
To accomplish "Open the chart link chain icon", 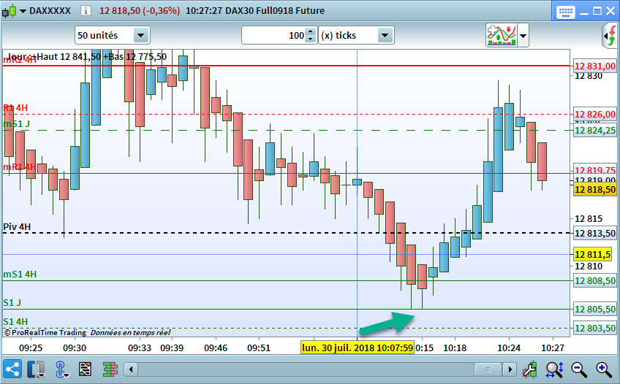I will [x=61, y=369].
